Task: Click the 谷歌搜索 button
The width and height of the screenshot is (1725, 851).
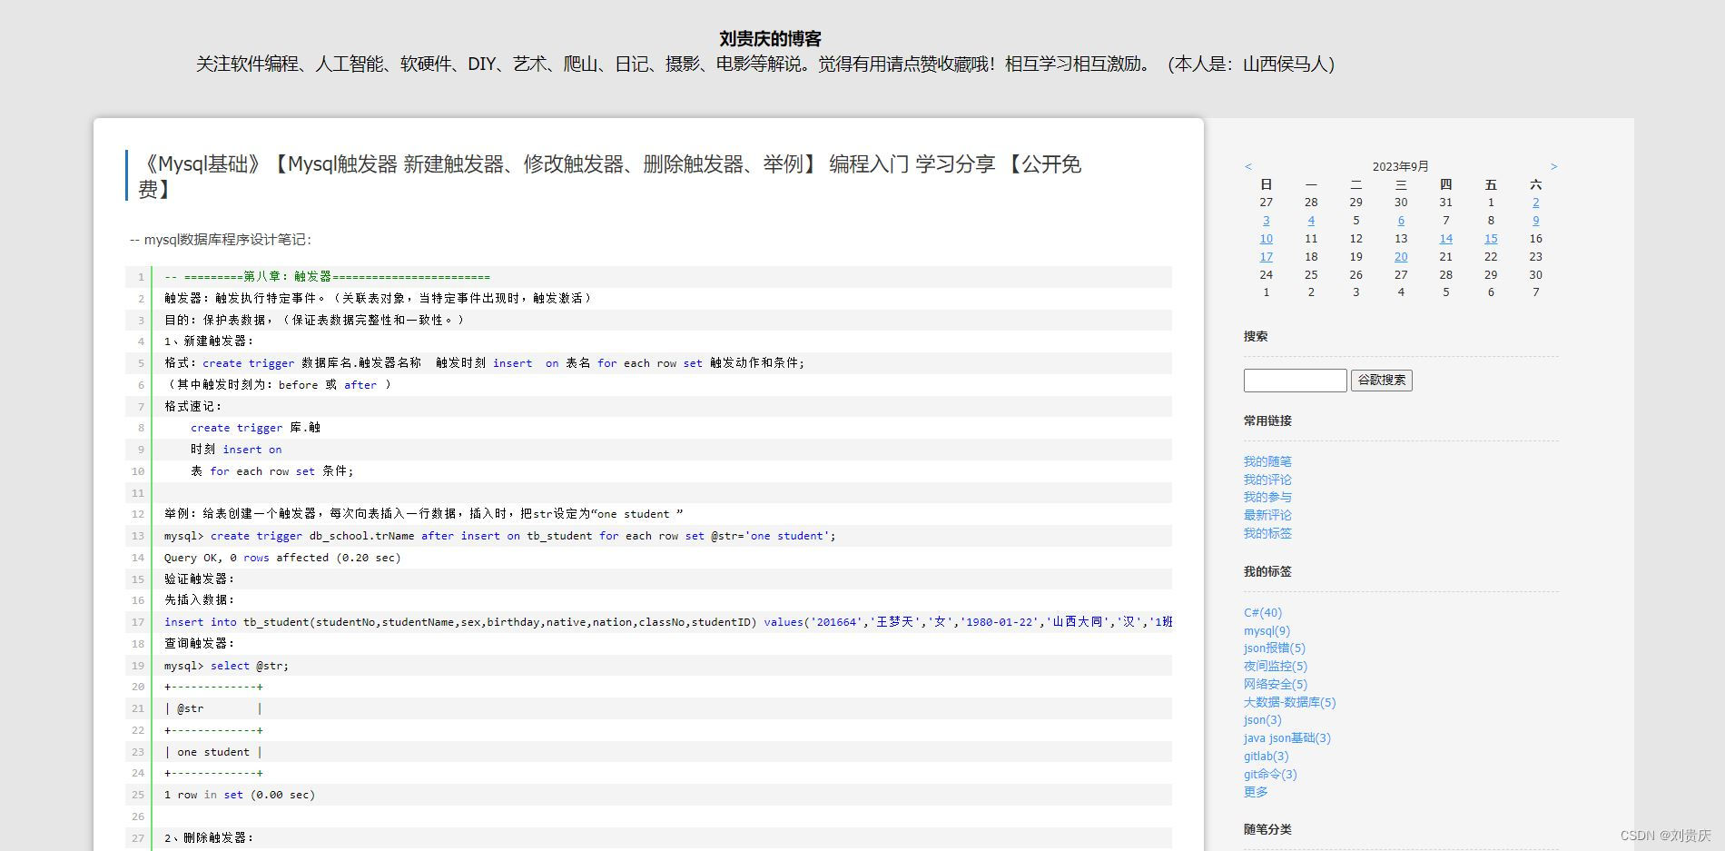Action: 1381,381
